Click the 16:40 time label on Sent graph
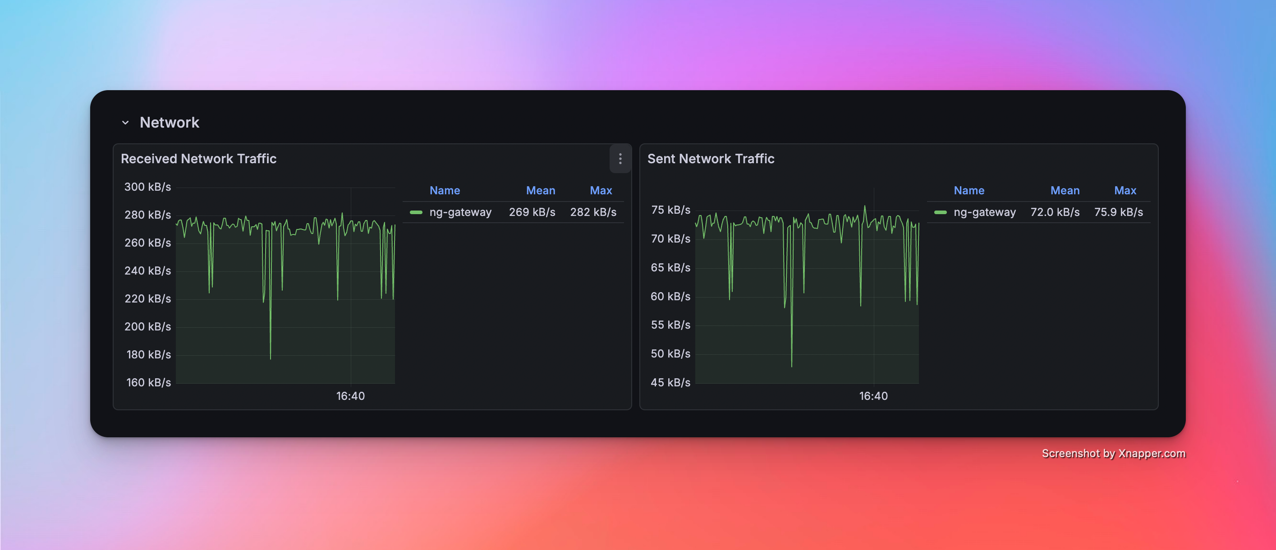Viewport: 1276px width, 550px height. 873,396
